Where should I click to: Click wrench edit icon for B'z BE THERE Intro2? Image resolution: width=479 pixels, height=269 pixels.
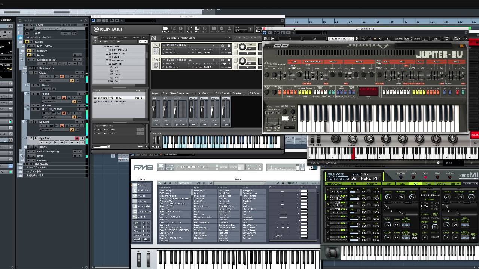click(x=156, y=60)
